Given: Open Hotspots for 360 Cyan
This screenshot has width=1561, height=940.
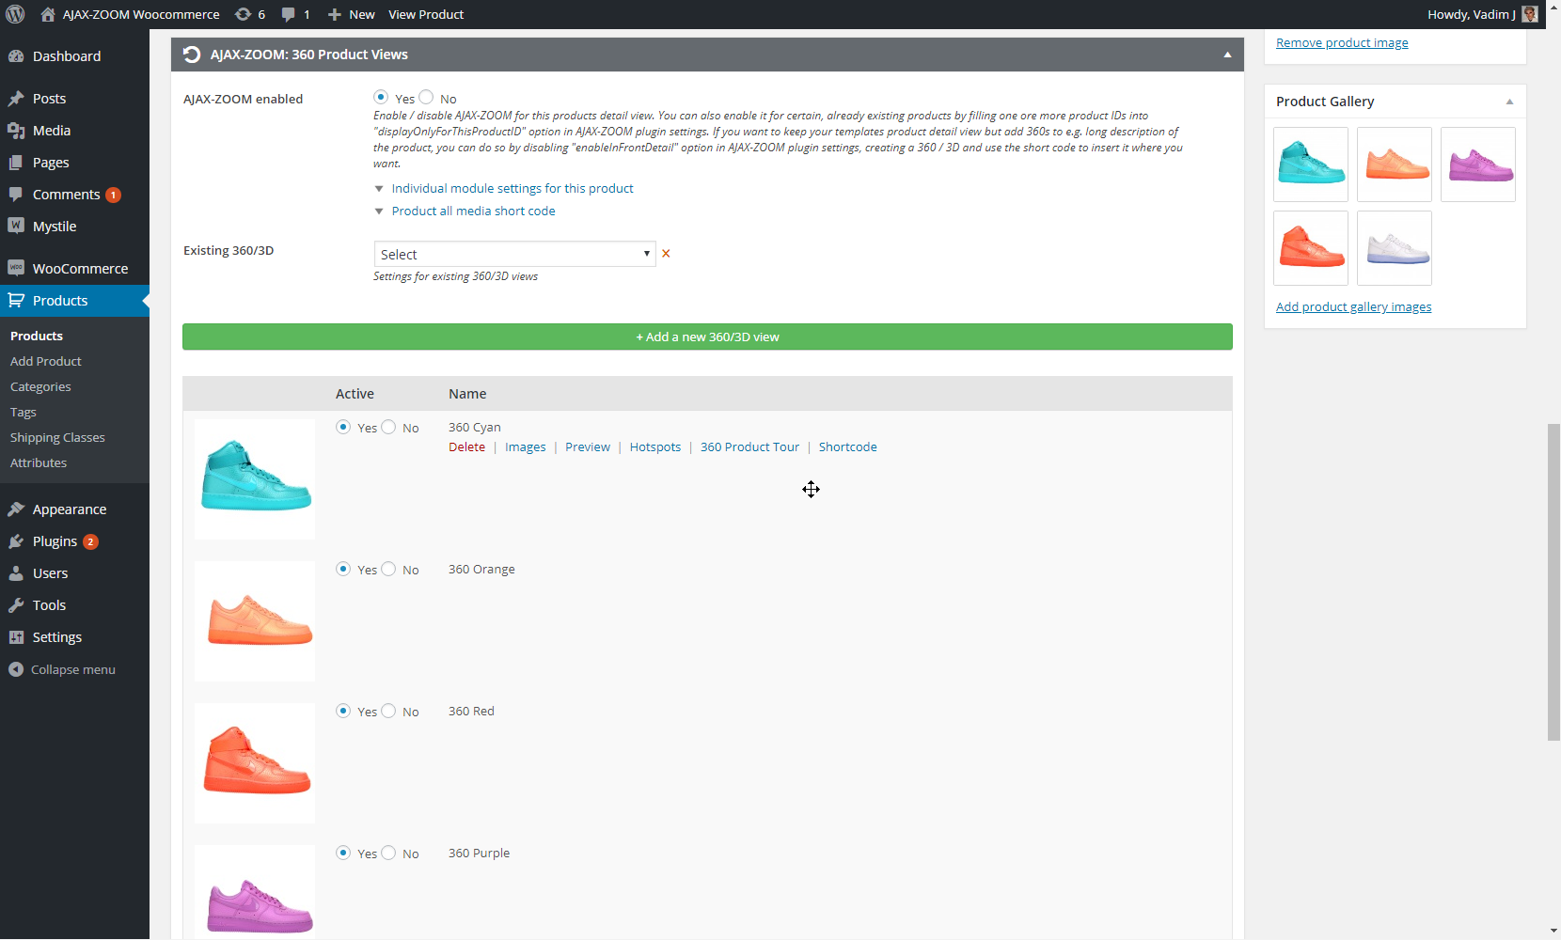Looking at the screenshot, I should [655, 446].
